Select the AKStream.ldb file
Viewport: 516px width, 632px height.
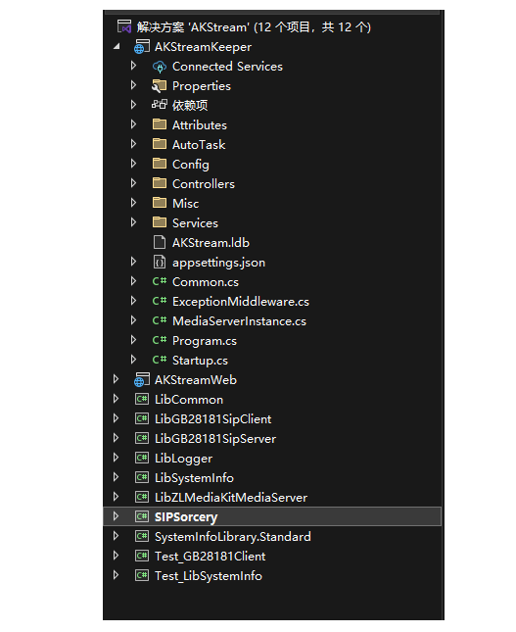(x=211, y=243)
